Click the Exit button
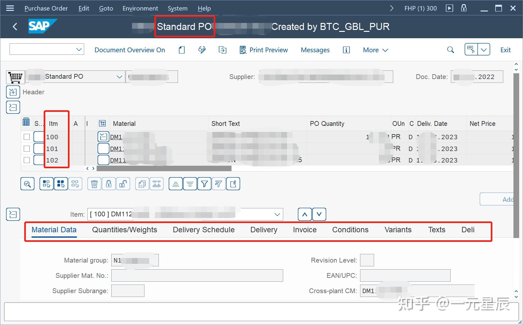The height and width of the screenshot is (325, 523). pos(505,50)
